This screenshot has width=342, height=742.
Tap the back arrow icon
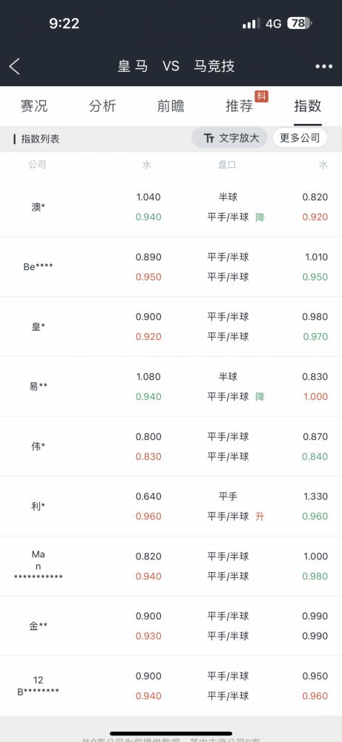click(x=15, y=66)
